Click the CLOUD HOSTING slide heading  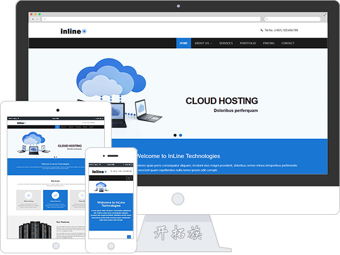click(222, 101)
